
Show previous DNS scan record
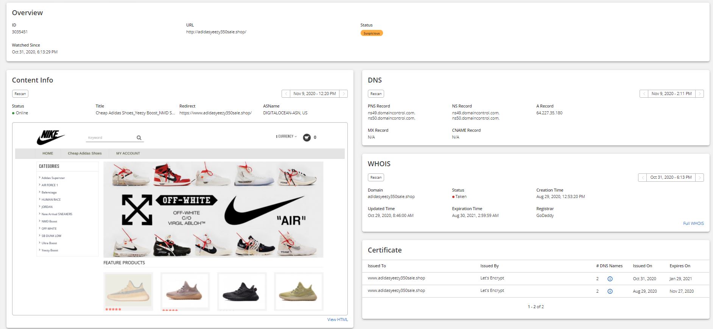[x=644, y=94]
